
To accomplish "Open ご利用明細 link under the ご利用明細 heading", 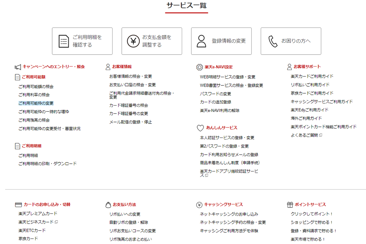I will [x=28, y=156].
